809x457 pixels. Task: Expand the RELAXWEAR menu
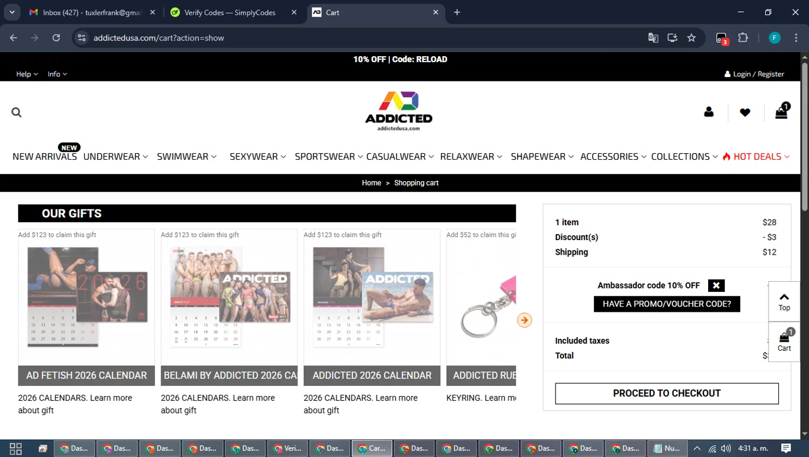pyautogui.click(x=471, y=156)
